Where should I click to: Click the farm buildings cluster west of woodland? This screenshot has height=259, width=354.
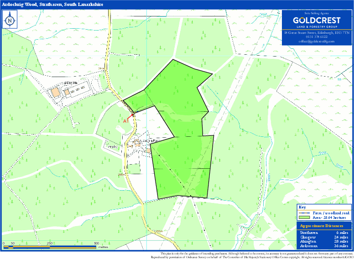pos(139,145)
